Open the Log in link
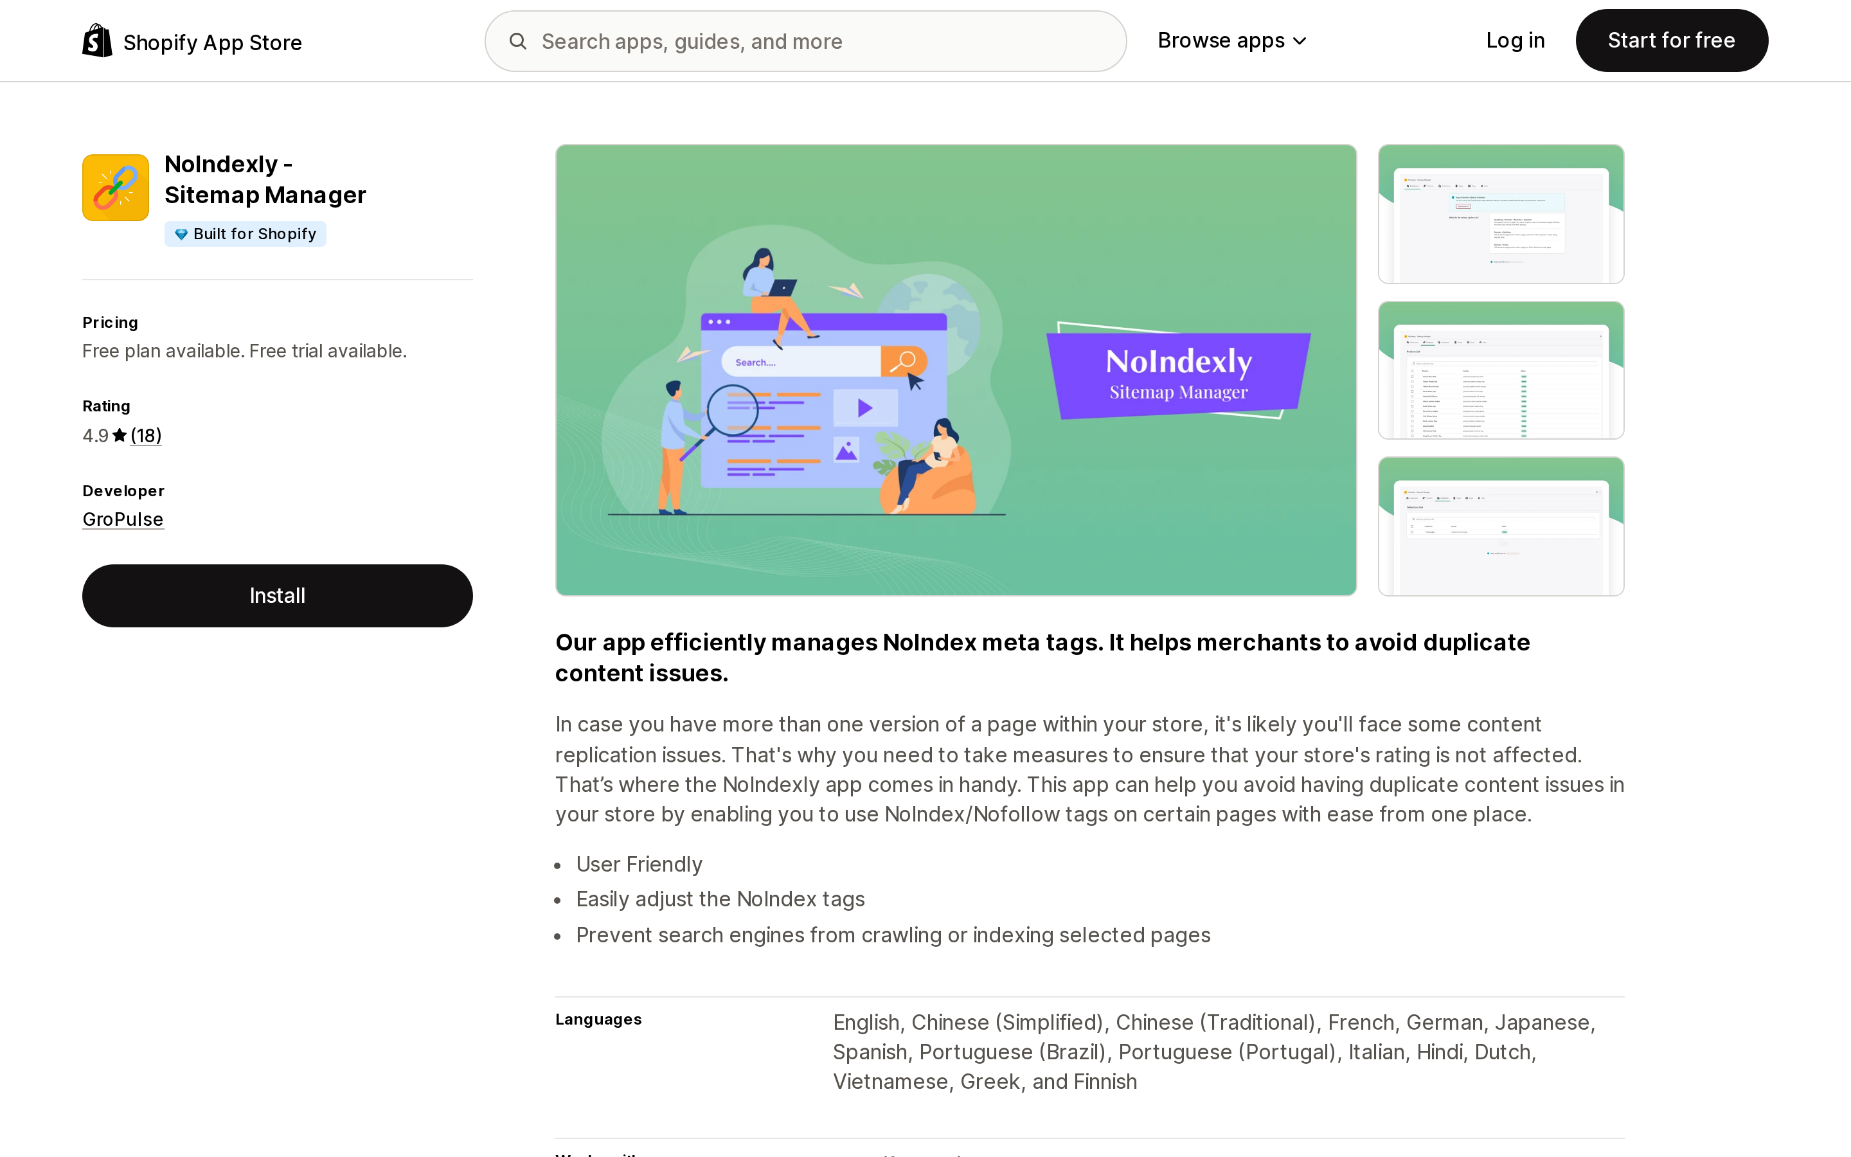The height and width of the screenshot is (1157, 1851). (1514, 40)
